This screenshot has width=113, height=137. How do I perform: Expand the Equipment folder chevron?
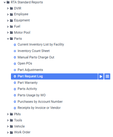(8, 20)
